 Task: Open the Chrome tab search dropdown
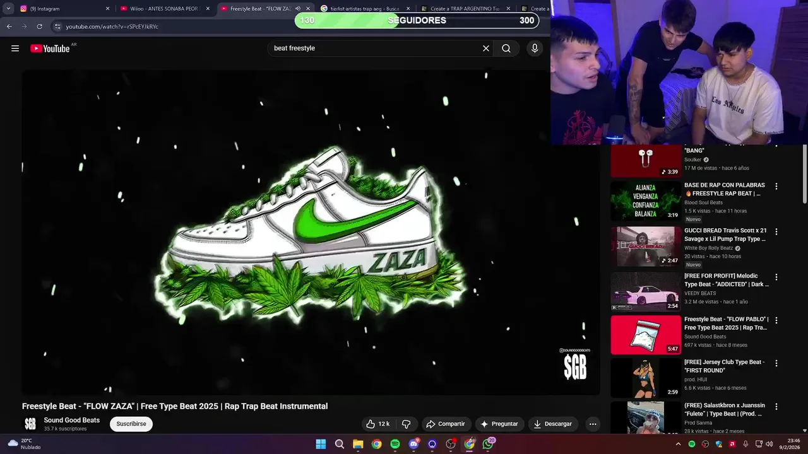[x=8, y=9]
